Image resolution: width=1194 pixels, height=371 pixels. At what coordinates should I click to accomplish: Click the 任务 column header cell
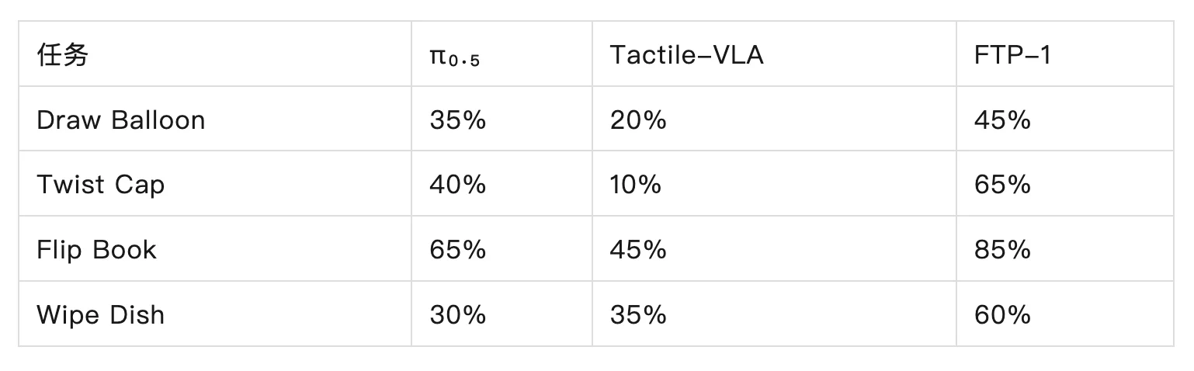point(215,54)
